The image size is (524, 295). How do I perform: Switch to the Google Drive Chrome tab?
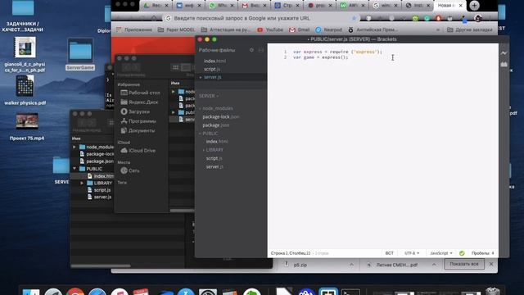[x=156, y=6]
